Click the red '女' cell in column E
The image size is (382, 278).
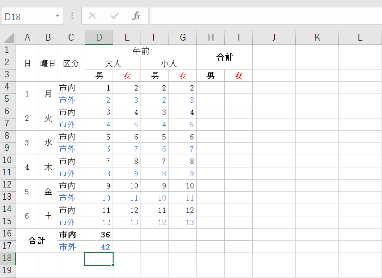point(127,75)
